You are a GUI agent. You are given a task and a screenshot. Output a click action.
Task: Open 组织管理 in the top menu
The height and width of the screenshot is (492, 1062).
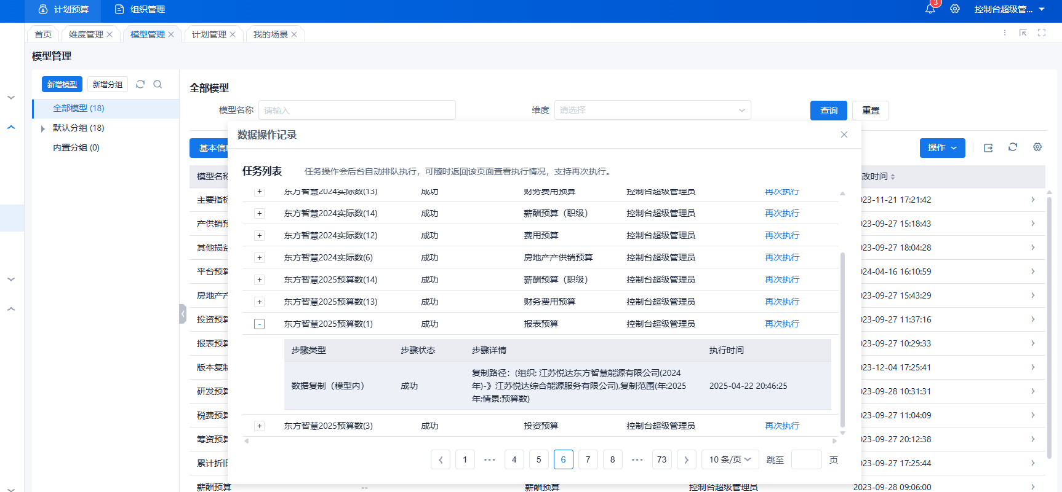point(141,9)
